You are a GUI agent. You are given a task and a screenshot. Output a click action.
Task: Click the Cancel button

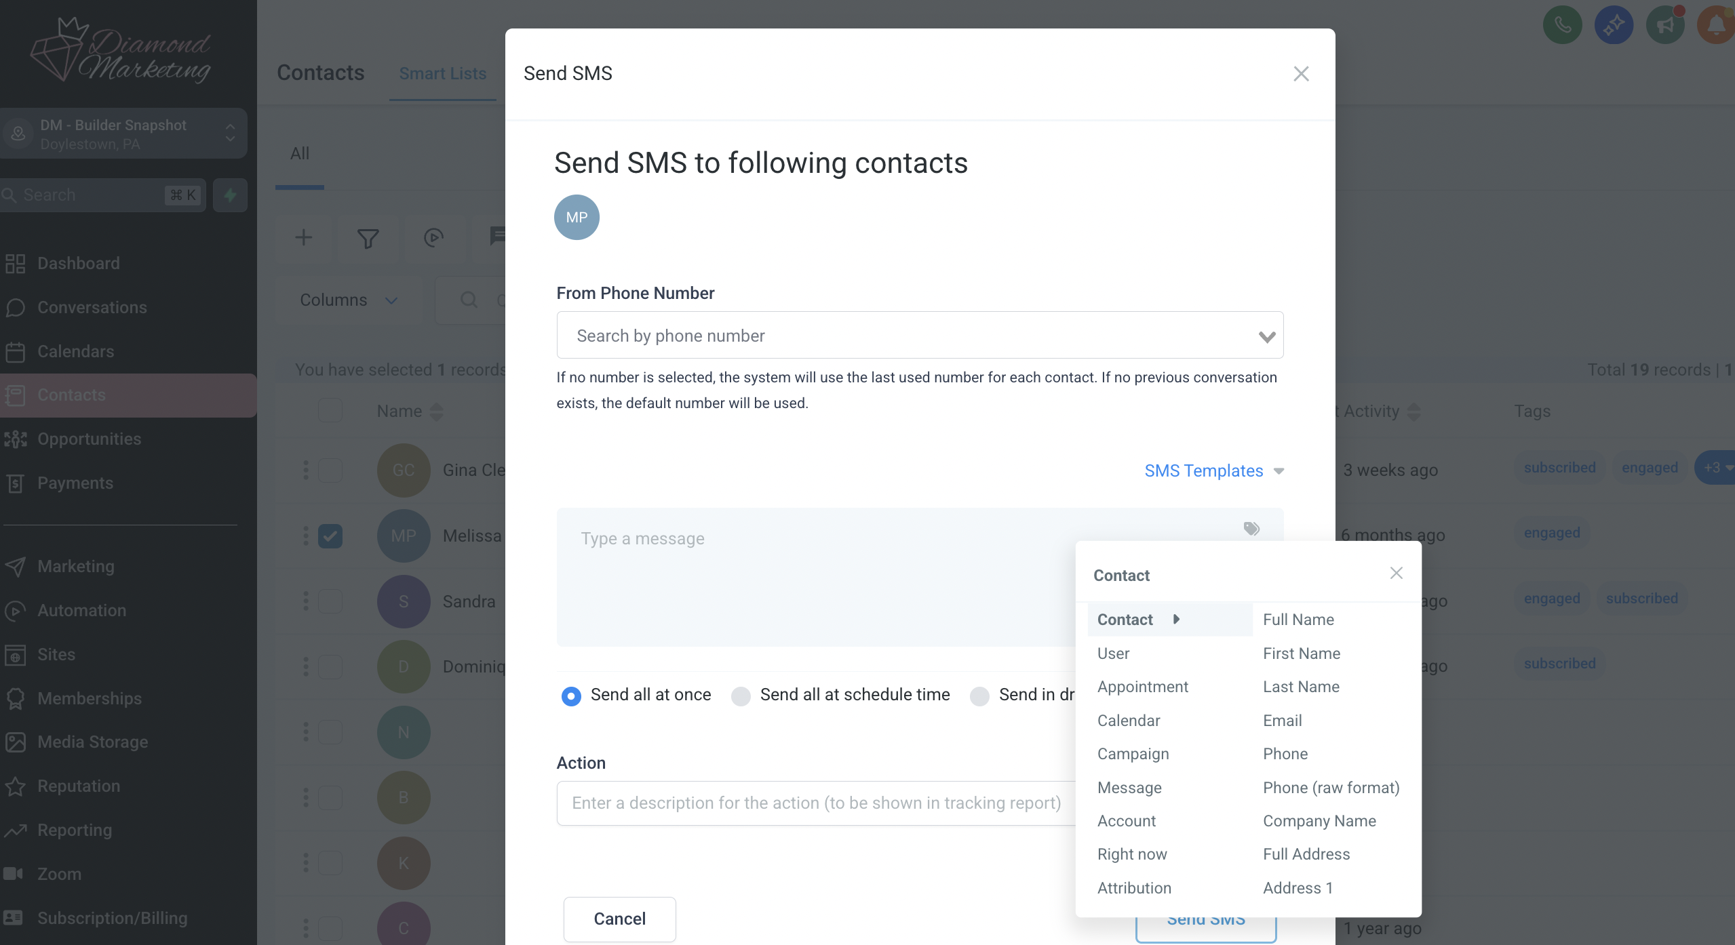[619, 919]
